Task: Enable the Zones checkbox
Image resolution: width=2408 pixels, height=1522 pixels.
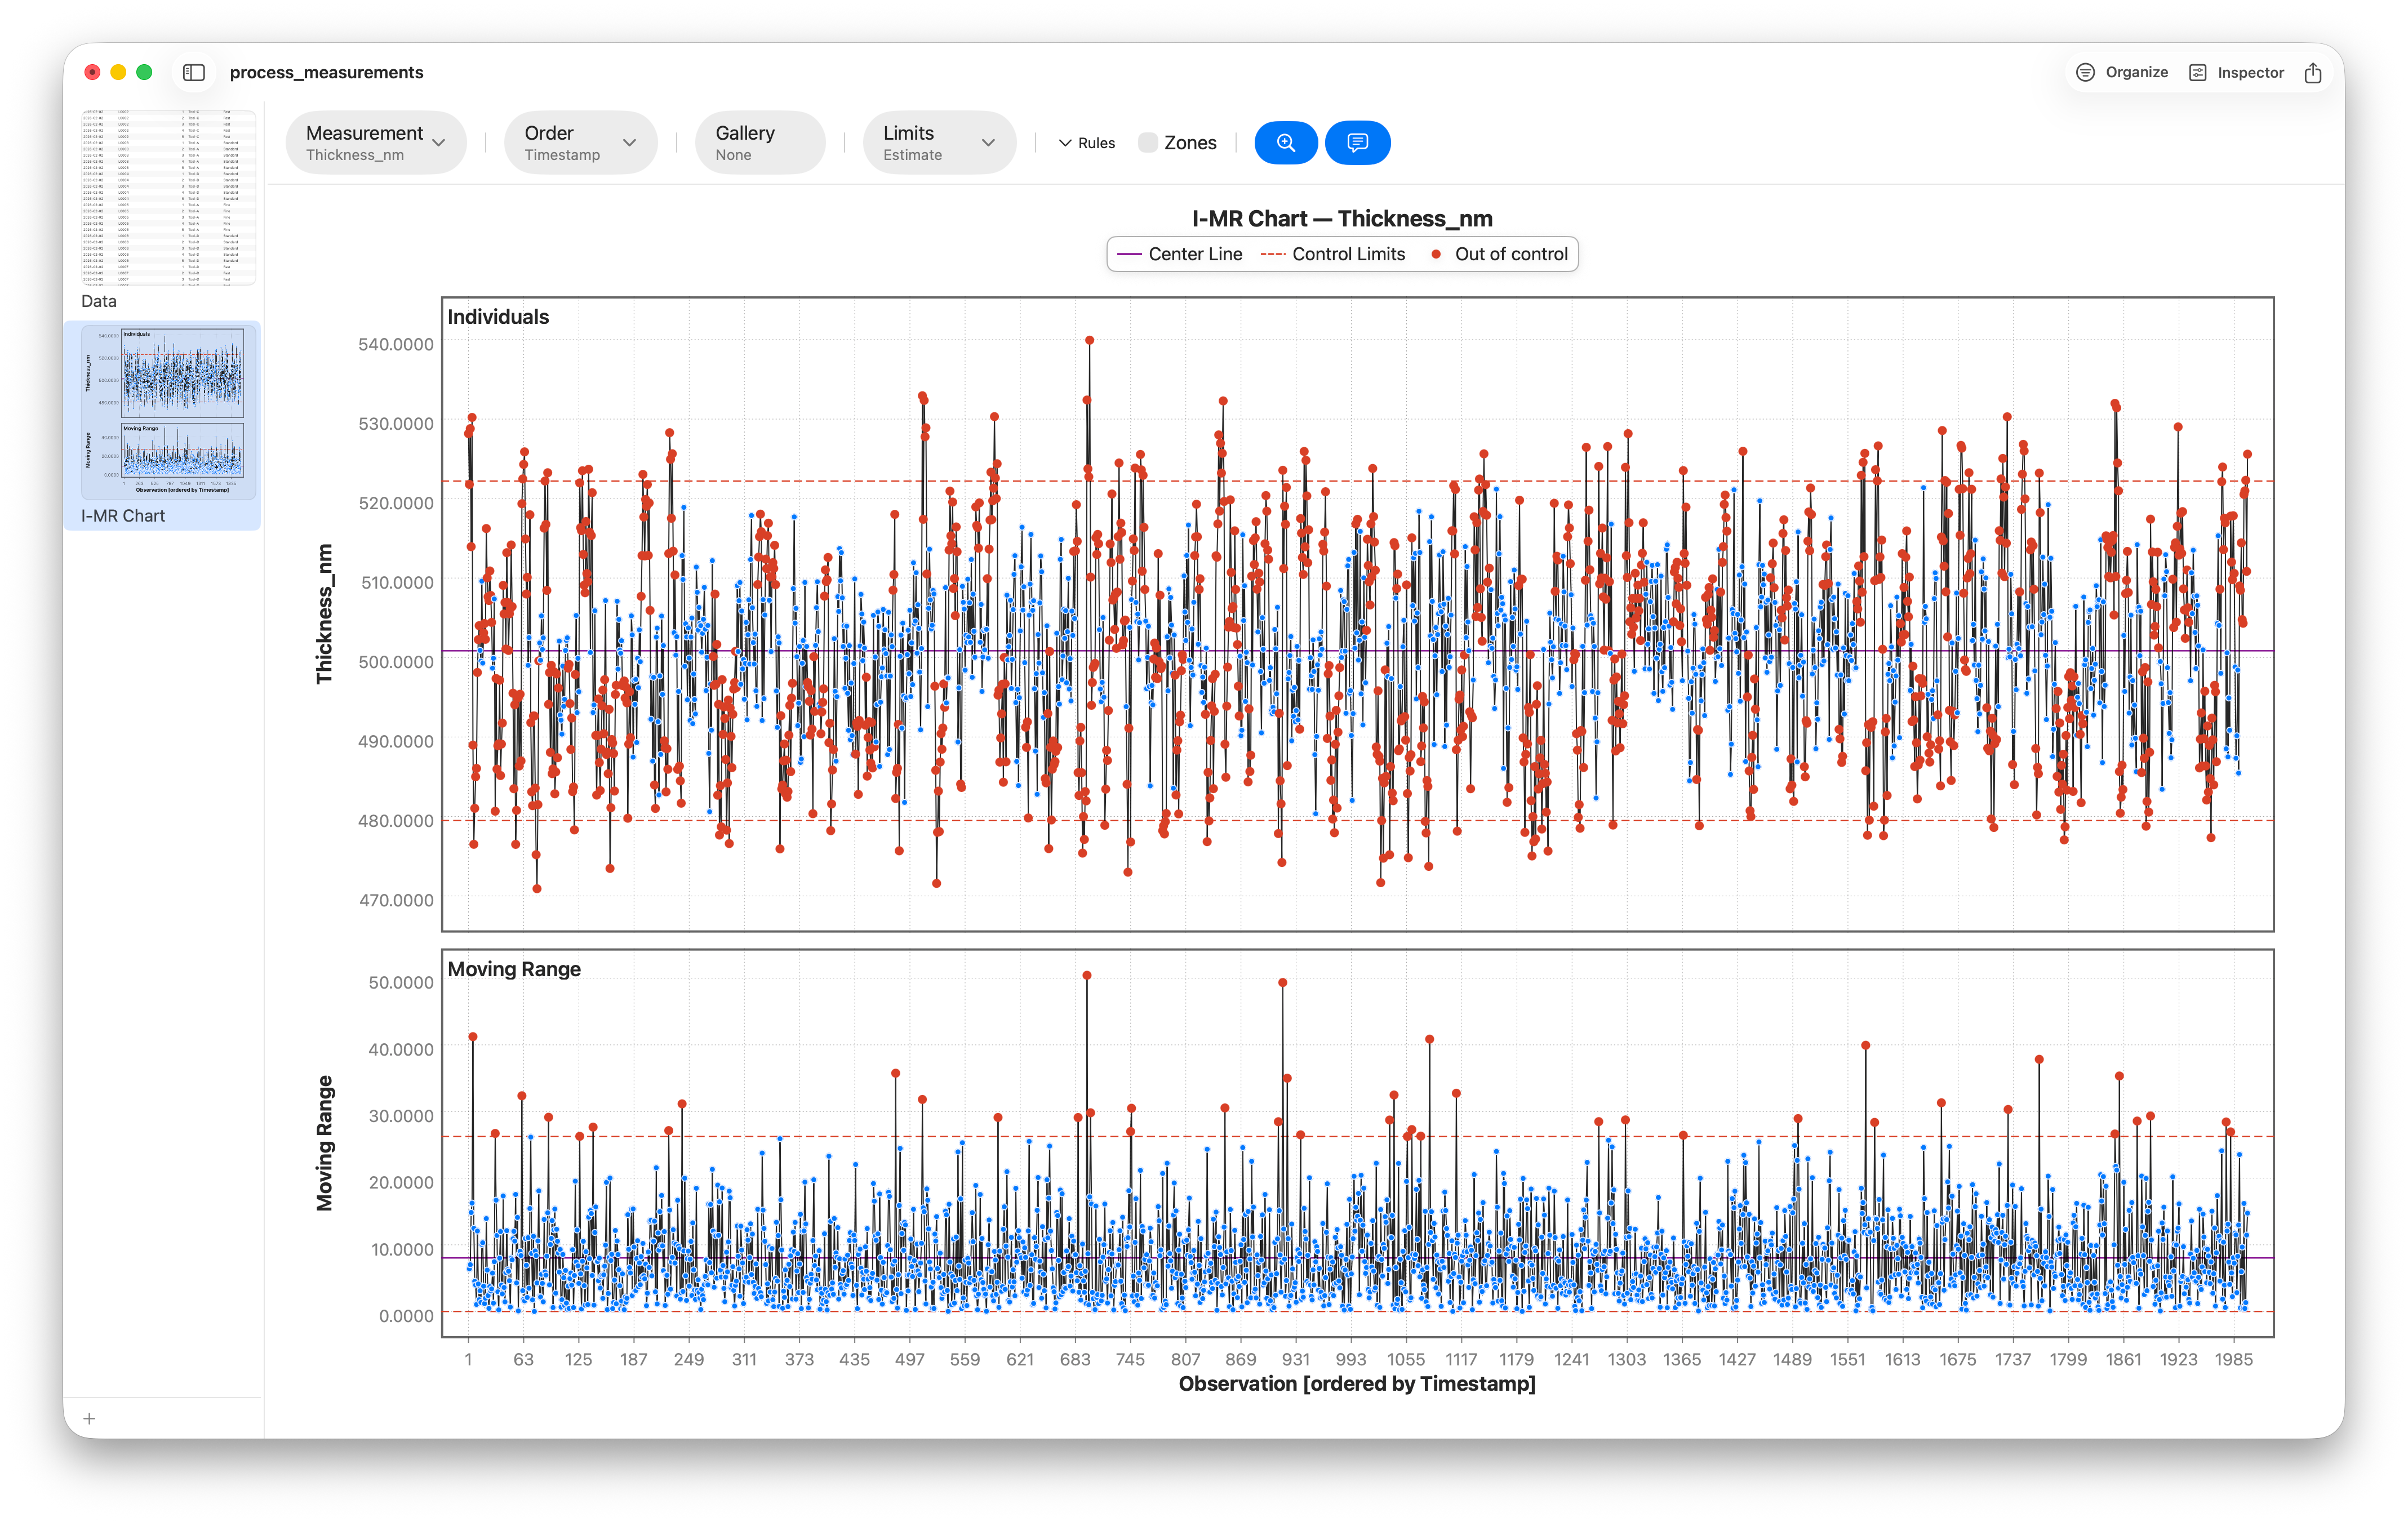Action: [x=1148, y=143]
